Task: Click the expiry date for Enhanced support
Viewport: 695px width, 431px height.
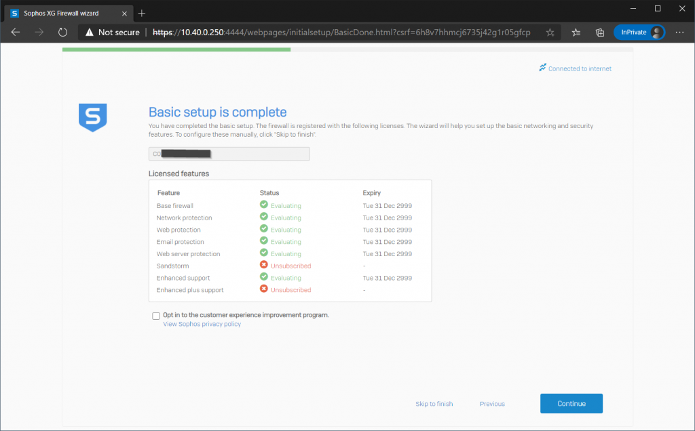Action: pyautogui.click(x=388, y=278)
